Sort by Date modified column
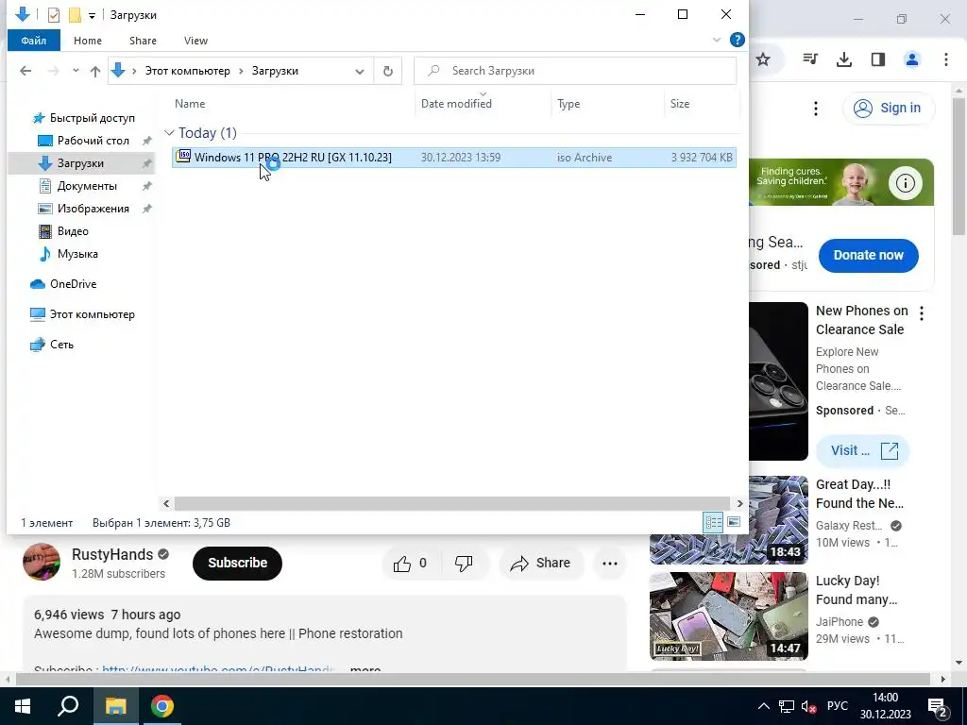Image resolution: width=967 pixels, height=725 pixels. pyautogui.click(x=456, y=104)
